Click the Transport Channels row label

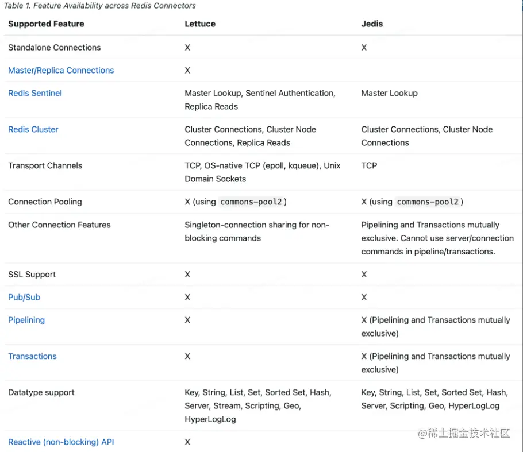click(45, 165)
